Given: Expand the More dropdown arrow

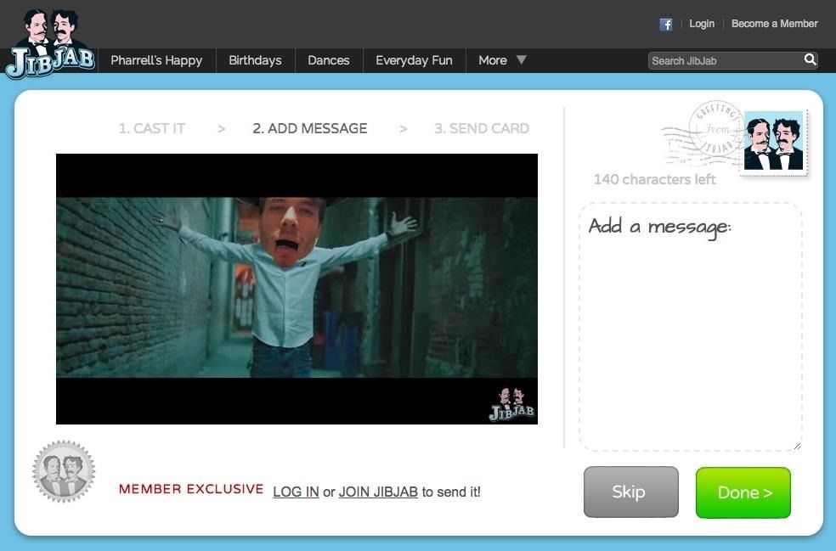Looking at the screenshot, I should coord(522,60).
